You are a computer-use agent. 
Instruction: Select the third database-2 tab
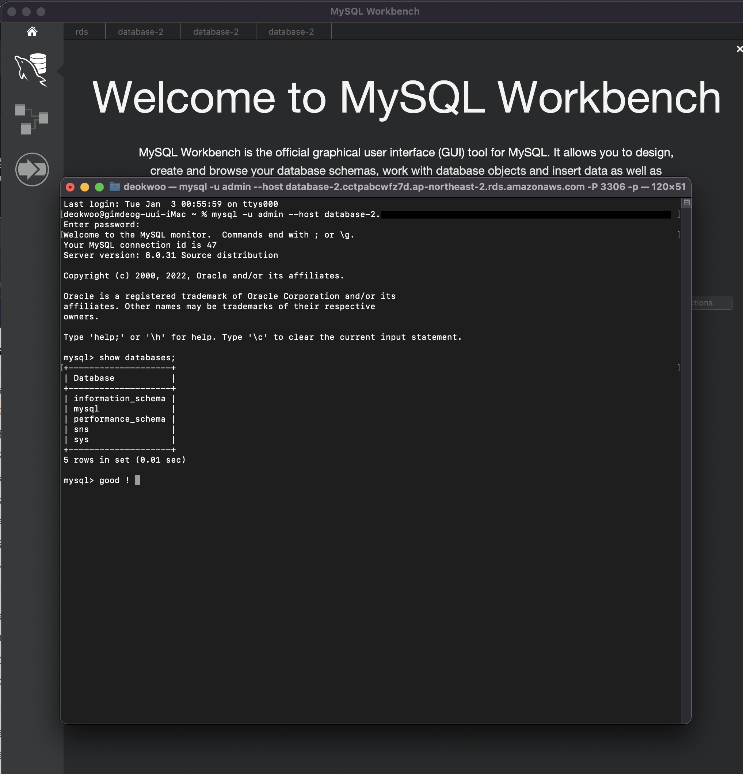coord(291,31)
